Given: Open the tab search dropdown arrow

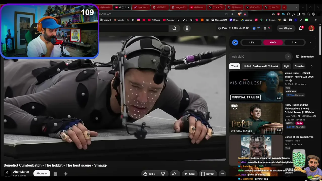Looking at the screenshot, I should point(297,7).
